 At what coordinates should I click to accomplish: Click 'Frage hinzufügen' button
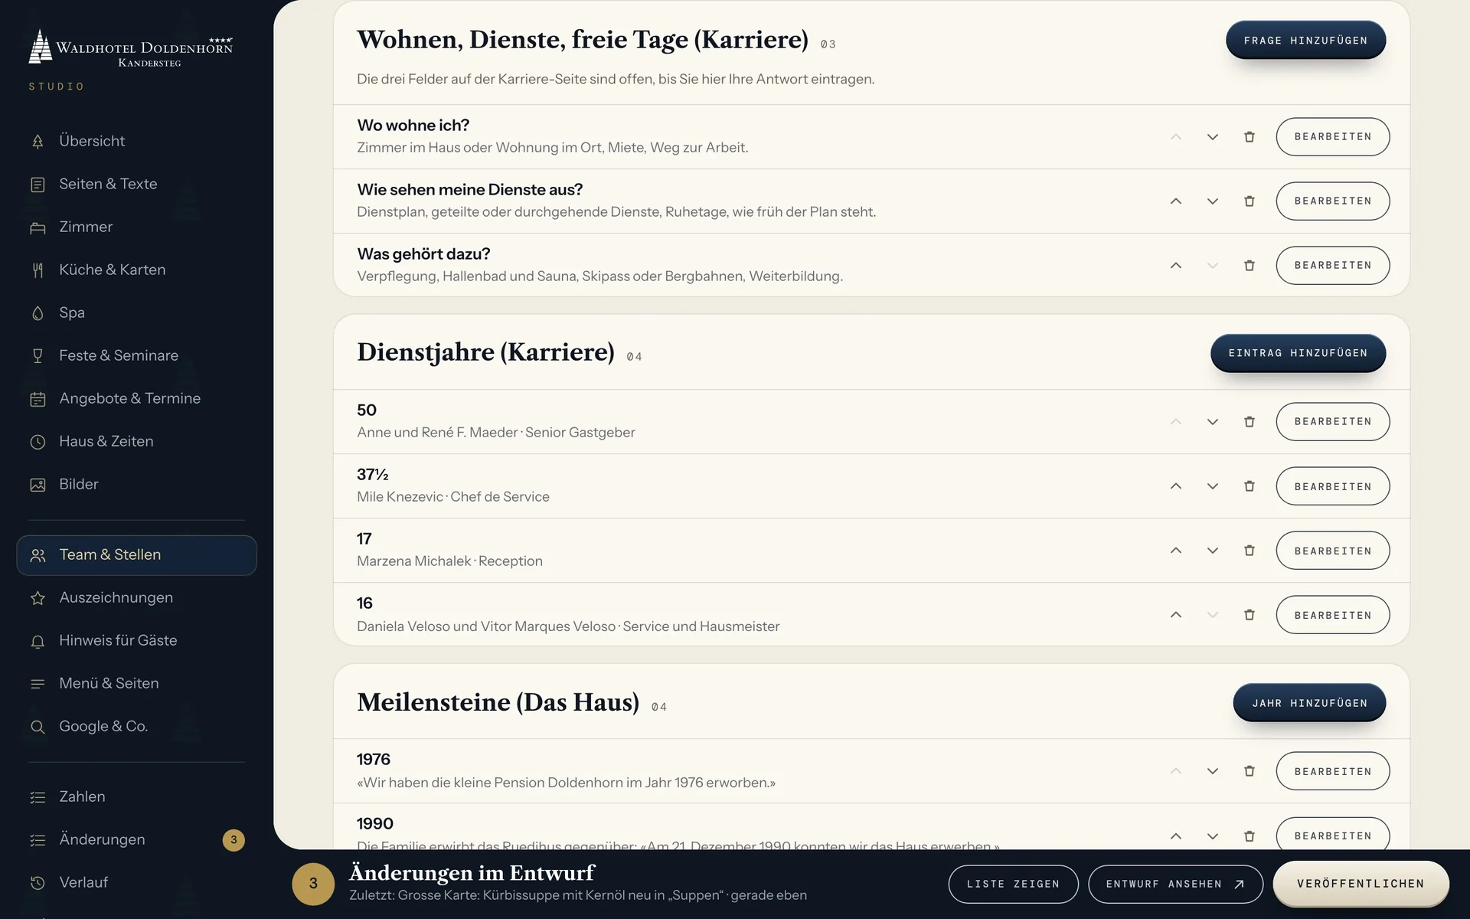pyautogui.click(x=1305, y=41)
